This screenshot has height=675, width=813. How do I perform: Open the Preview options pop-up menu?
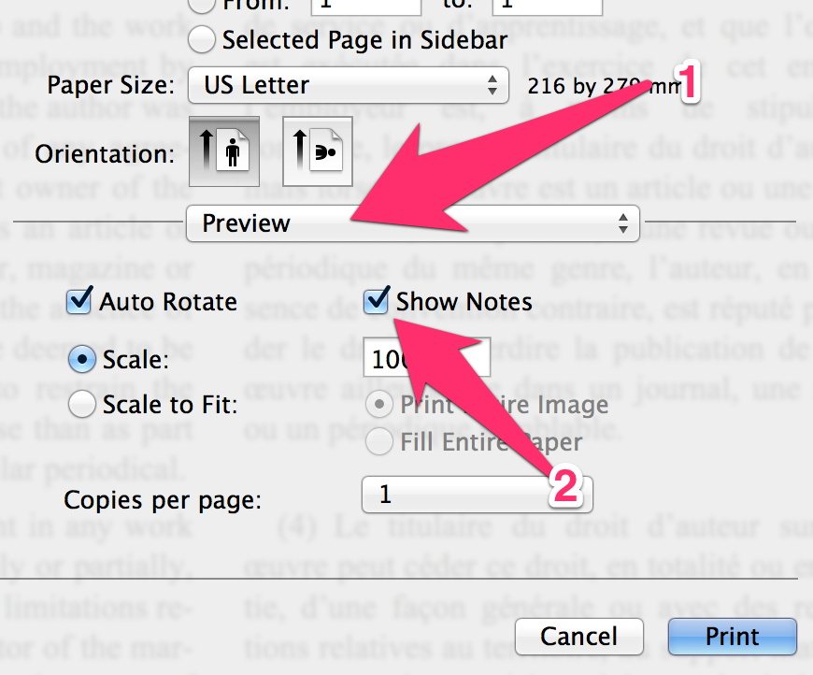pos(412,223)
